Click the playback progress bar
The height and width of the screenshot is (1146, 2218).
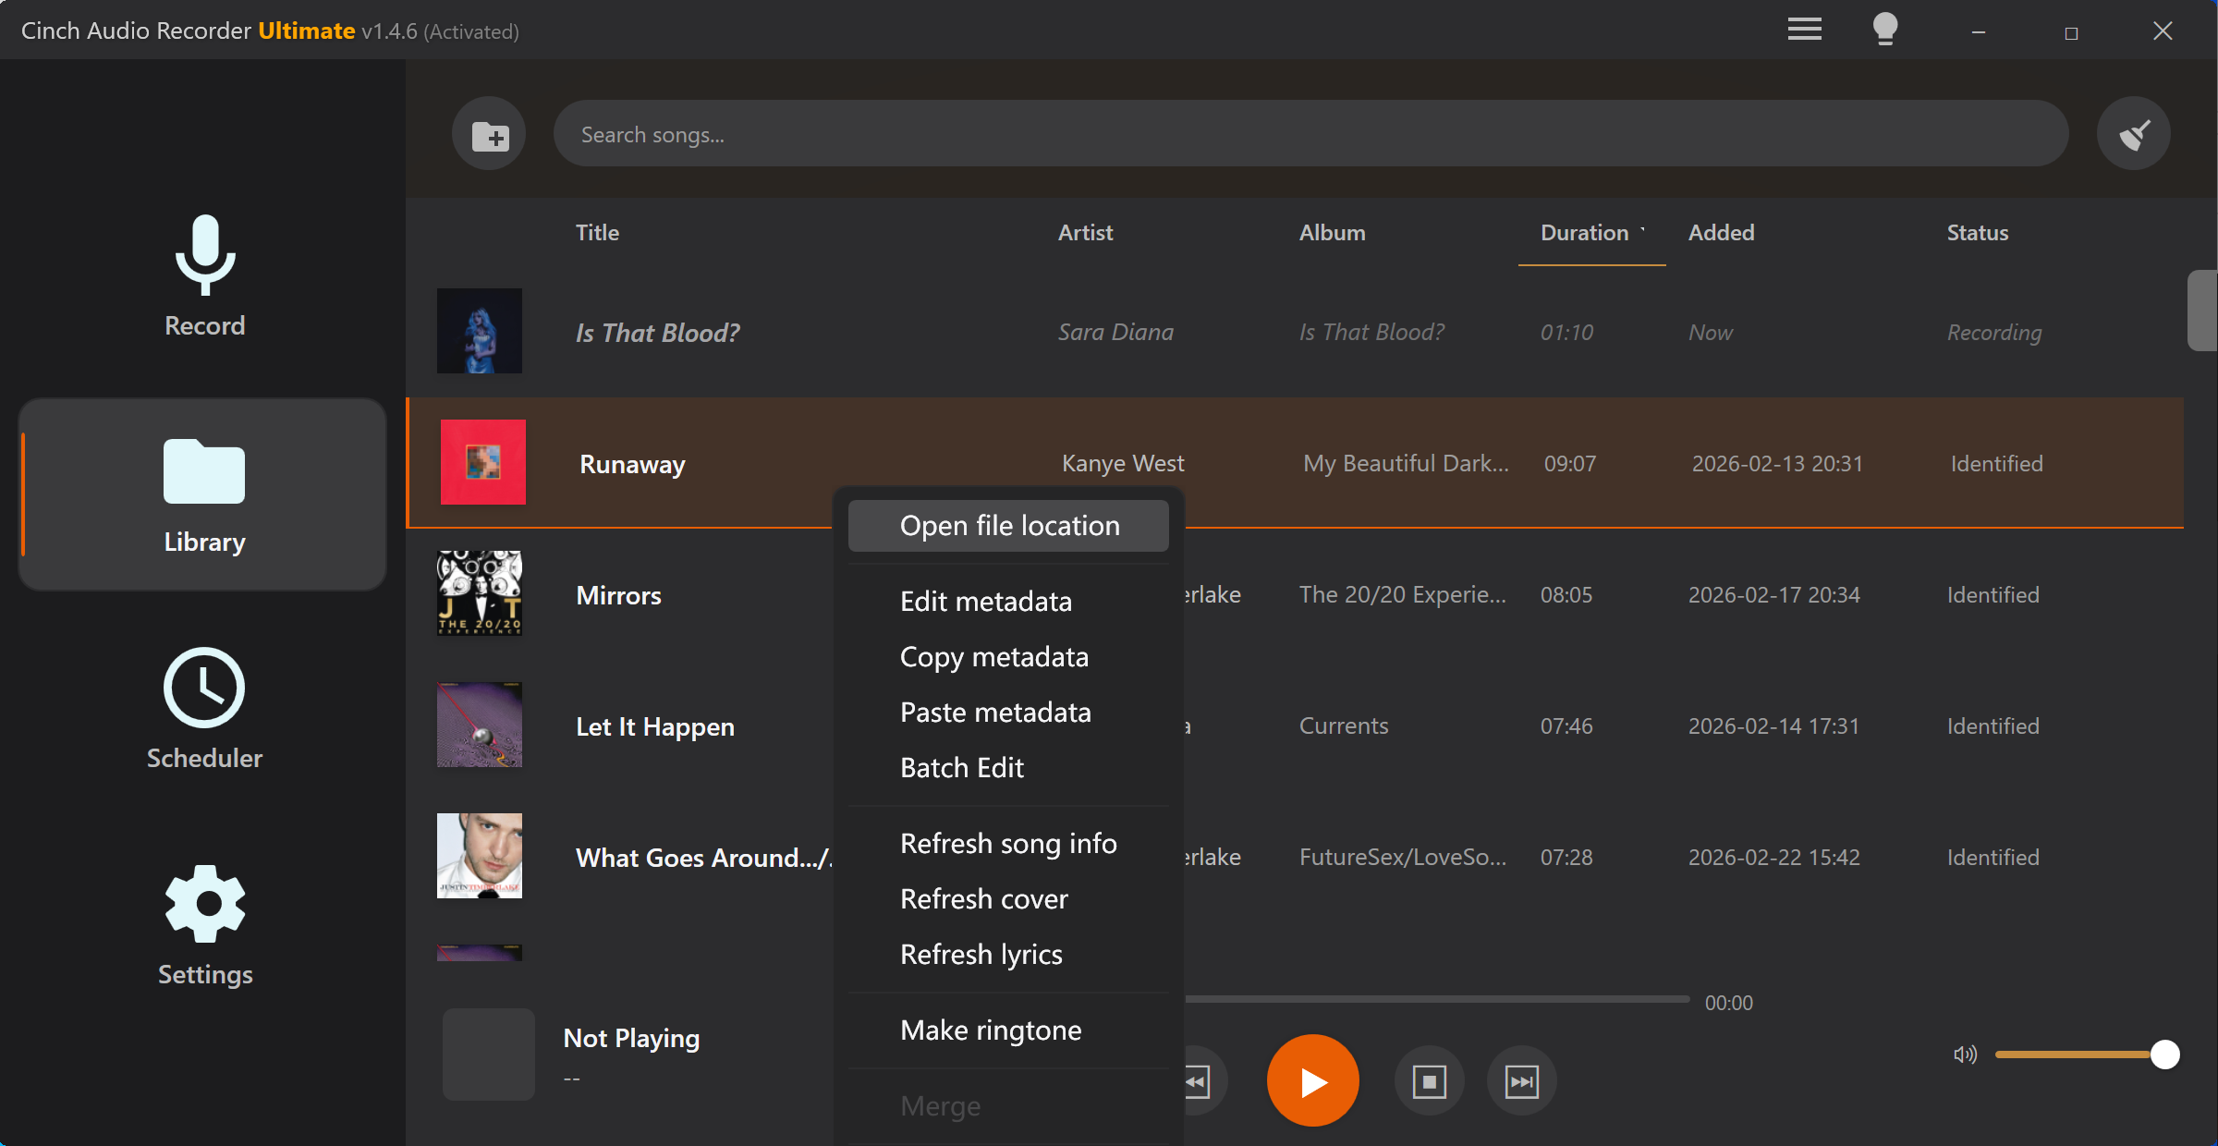[x=1437, y=999]
